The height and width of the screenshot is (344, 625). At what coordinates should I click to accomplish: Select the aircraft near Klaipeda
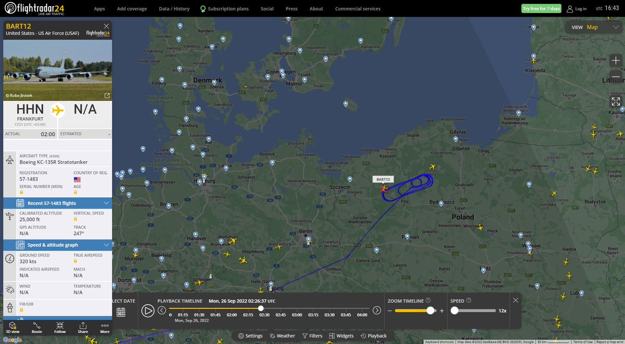[x=533, y=60]
